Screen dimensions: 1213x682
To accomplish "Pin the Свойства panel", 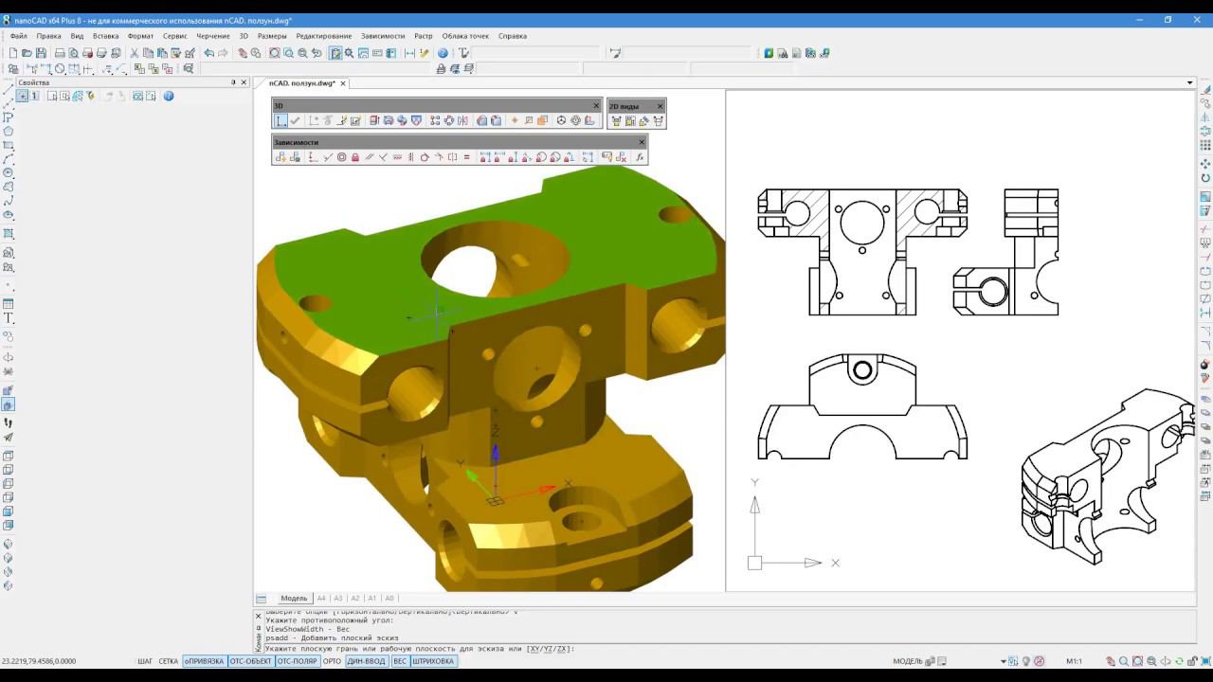I will [x=233, y=82].
